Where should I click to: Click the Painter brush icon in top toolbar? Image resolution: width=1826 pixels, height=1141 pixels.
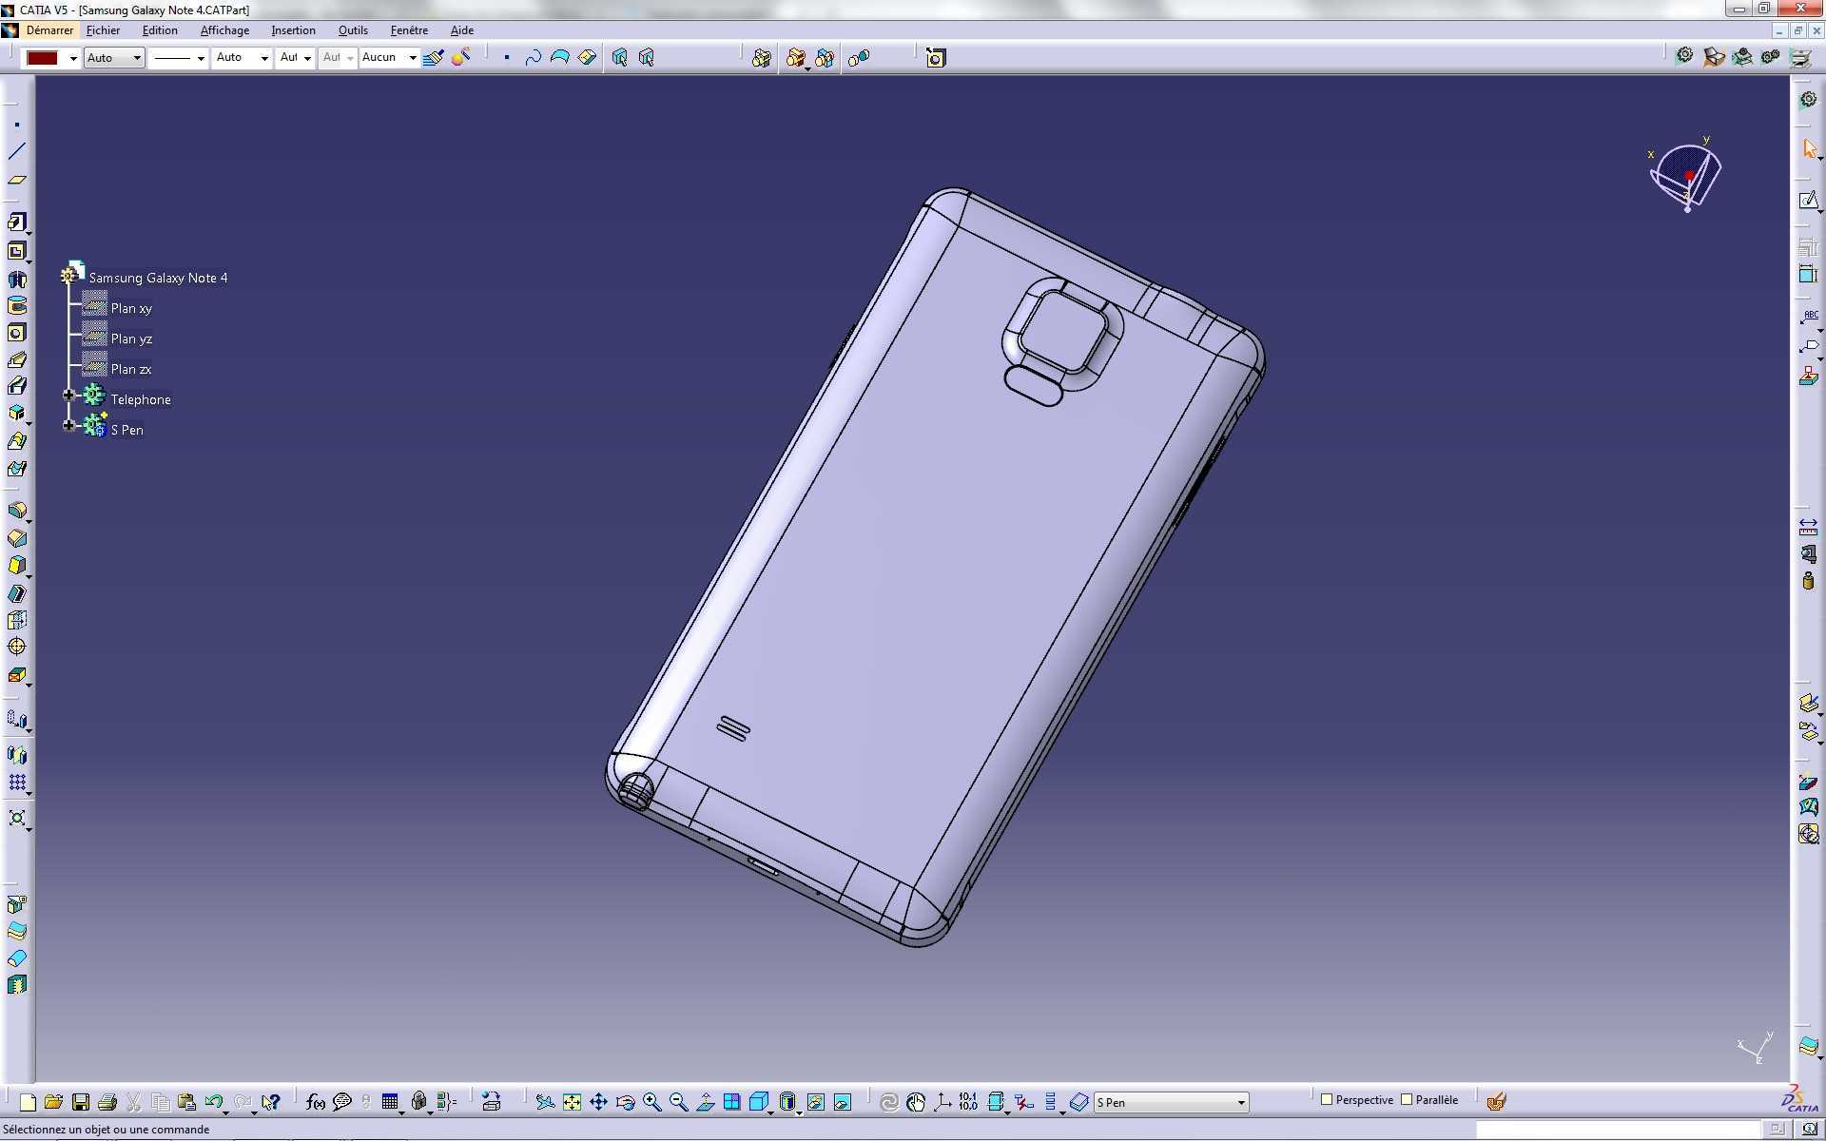pos(434,58)
